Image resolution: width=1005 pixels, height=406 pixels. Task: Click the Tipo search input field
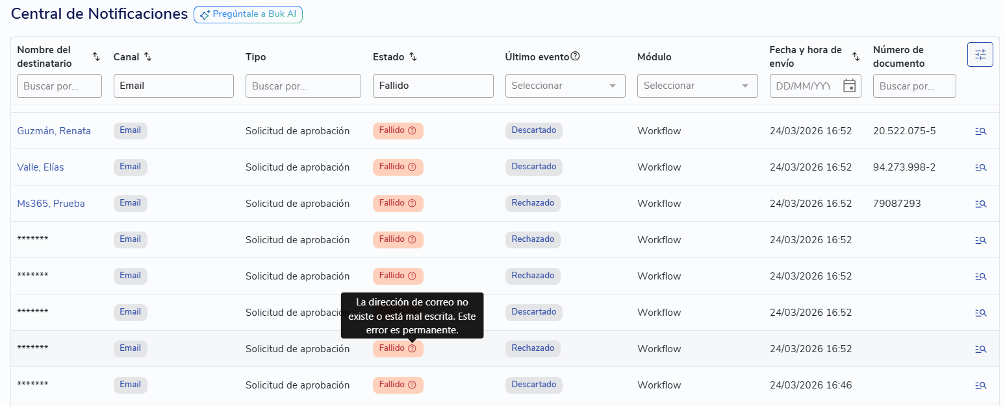pyautogui.click(x=303, y=86)
